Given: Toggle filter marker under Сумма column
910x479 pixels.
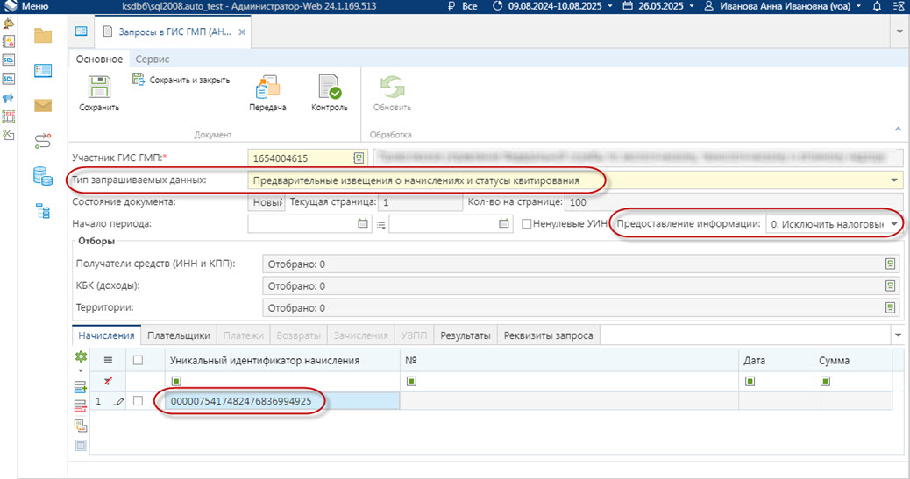Looking at the screenshot, I should coord(825,381).
